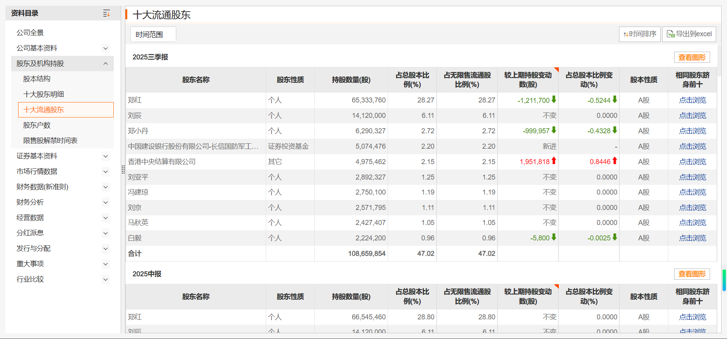The height and width of the screenshot is (339, 727).
Task: Export table with 导出到excel button
Action: click(x=689, y=34)
